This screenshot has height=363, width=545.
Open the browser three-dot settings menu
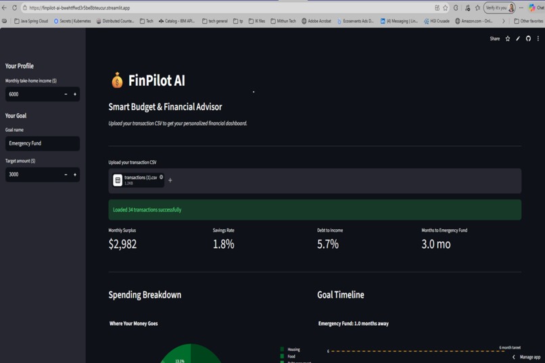point(521,7)
